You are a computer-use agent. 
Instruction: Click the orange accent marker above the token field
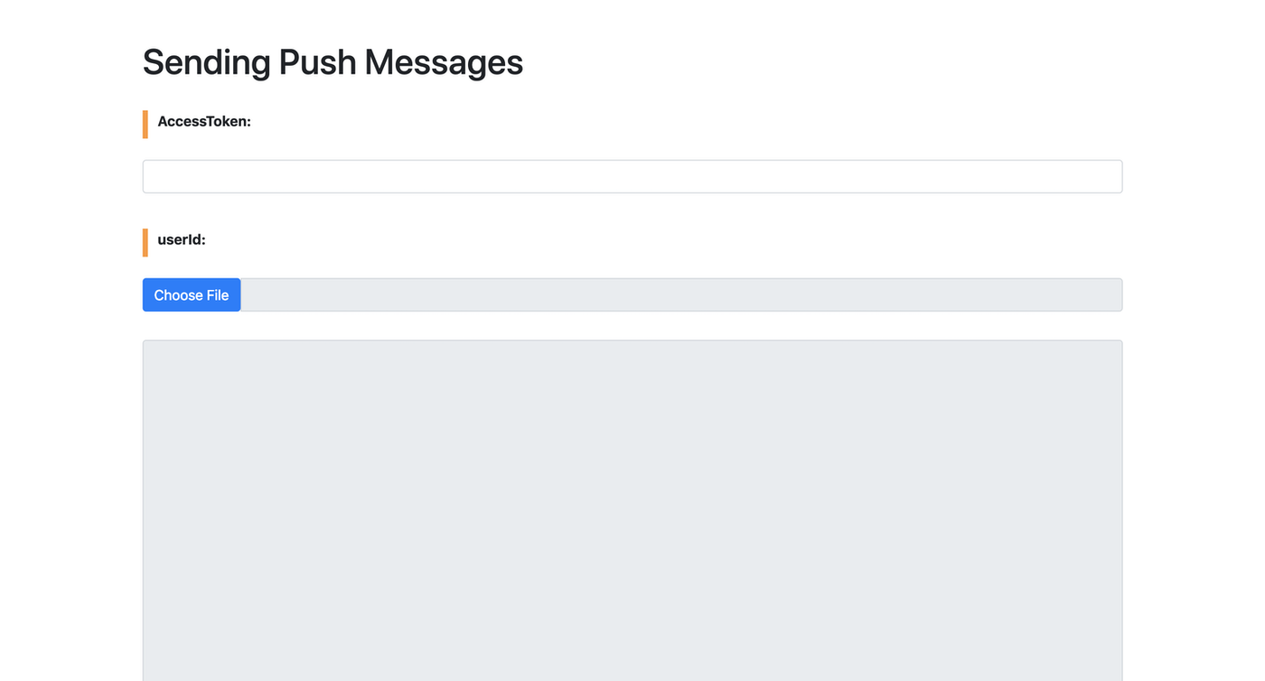[x=145, y=125]
